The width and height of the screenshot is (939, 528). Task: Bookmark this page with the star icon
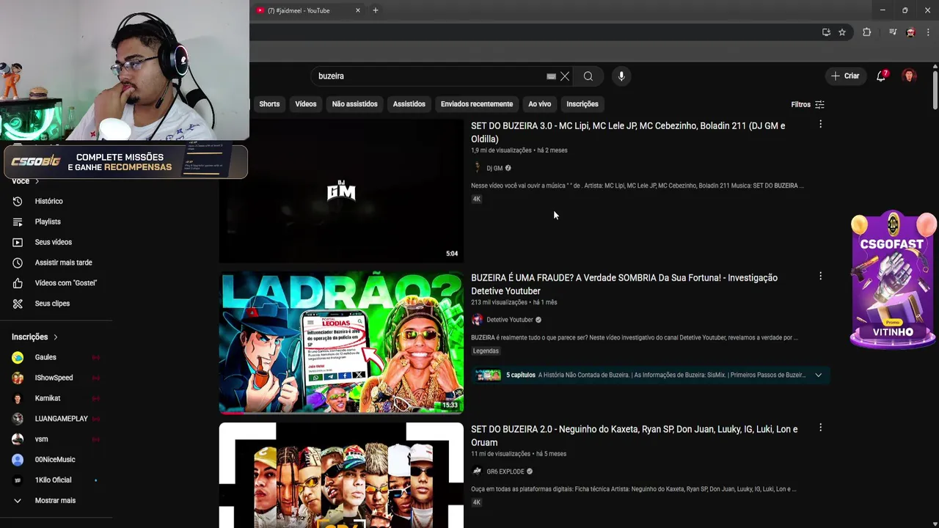pos(842,32)
